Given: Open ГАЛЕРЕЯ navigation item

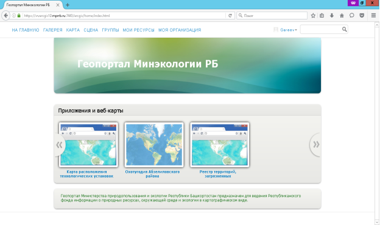Looking at the screenshot, I should pos(52,30).
